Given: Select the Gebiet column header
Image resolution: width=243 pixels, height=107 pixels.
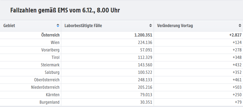Looking at the screenshot, I should [31, 26].
